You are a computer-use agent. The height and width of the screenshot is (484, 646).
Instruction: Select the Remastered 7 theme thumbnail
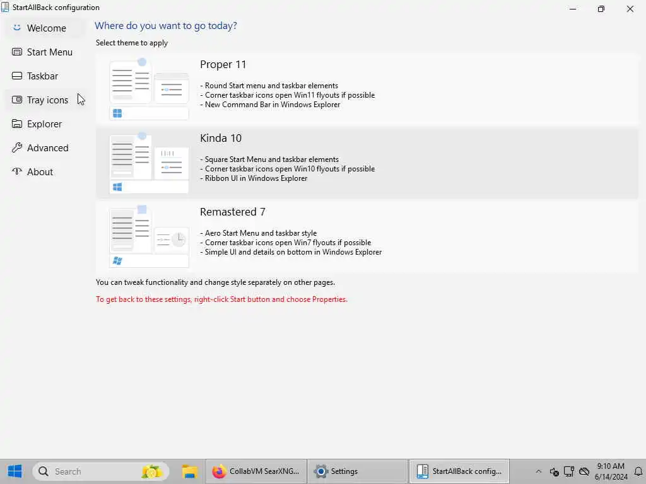149,237
